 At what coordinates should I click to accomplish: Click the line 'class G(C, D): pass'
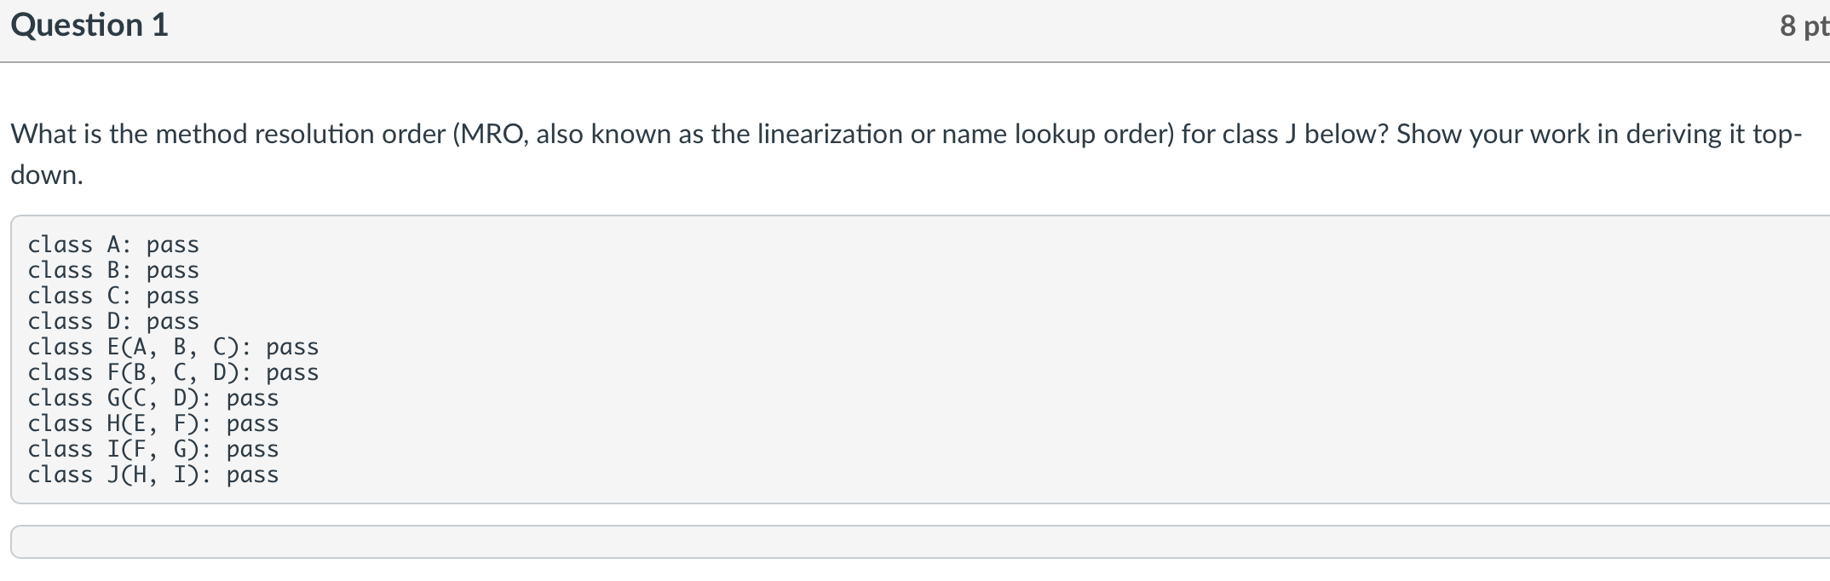pos(153,398)
